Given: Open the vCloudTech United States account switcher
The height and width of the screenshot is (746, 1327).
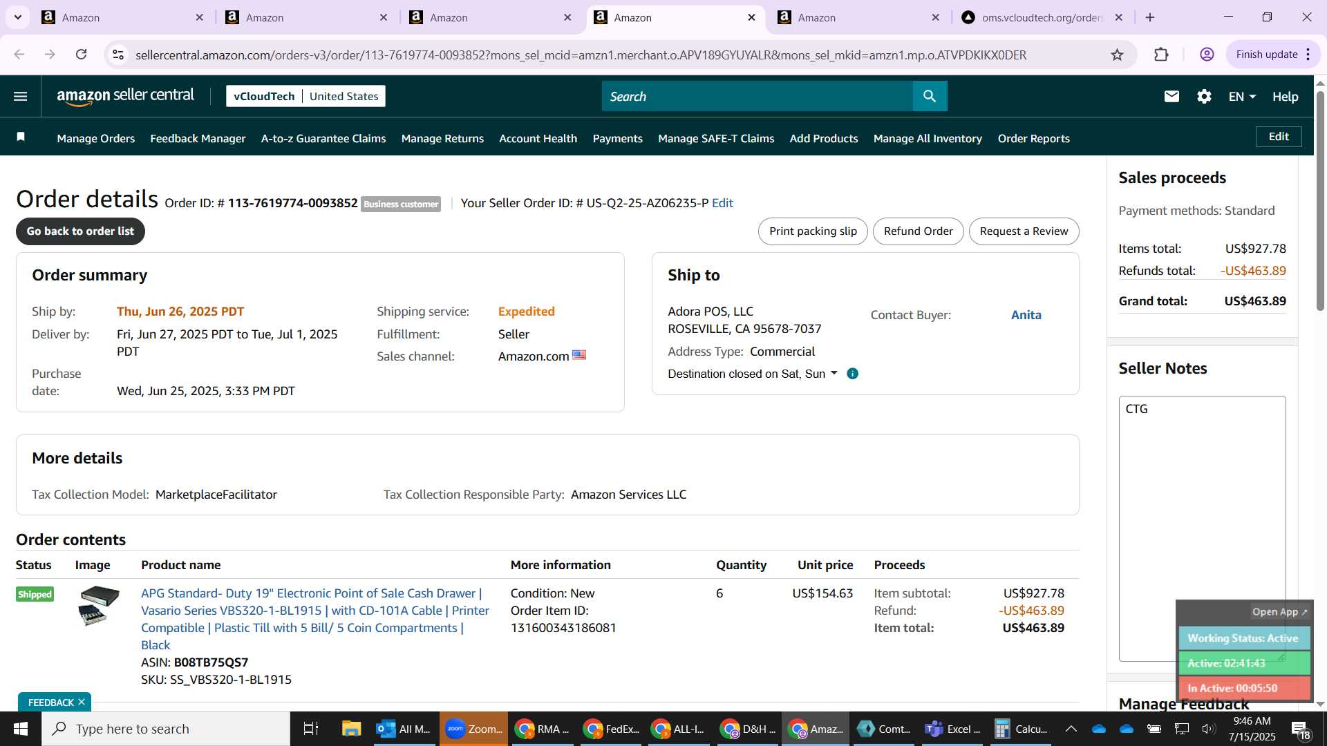Looking at the screenshot, I should tap(305, 97).
